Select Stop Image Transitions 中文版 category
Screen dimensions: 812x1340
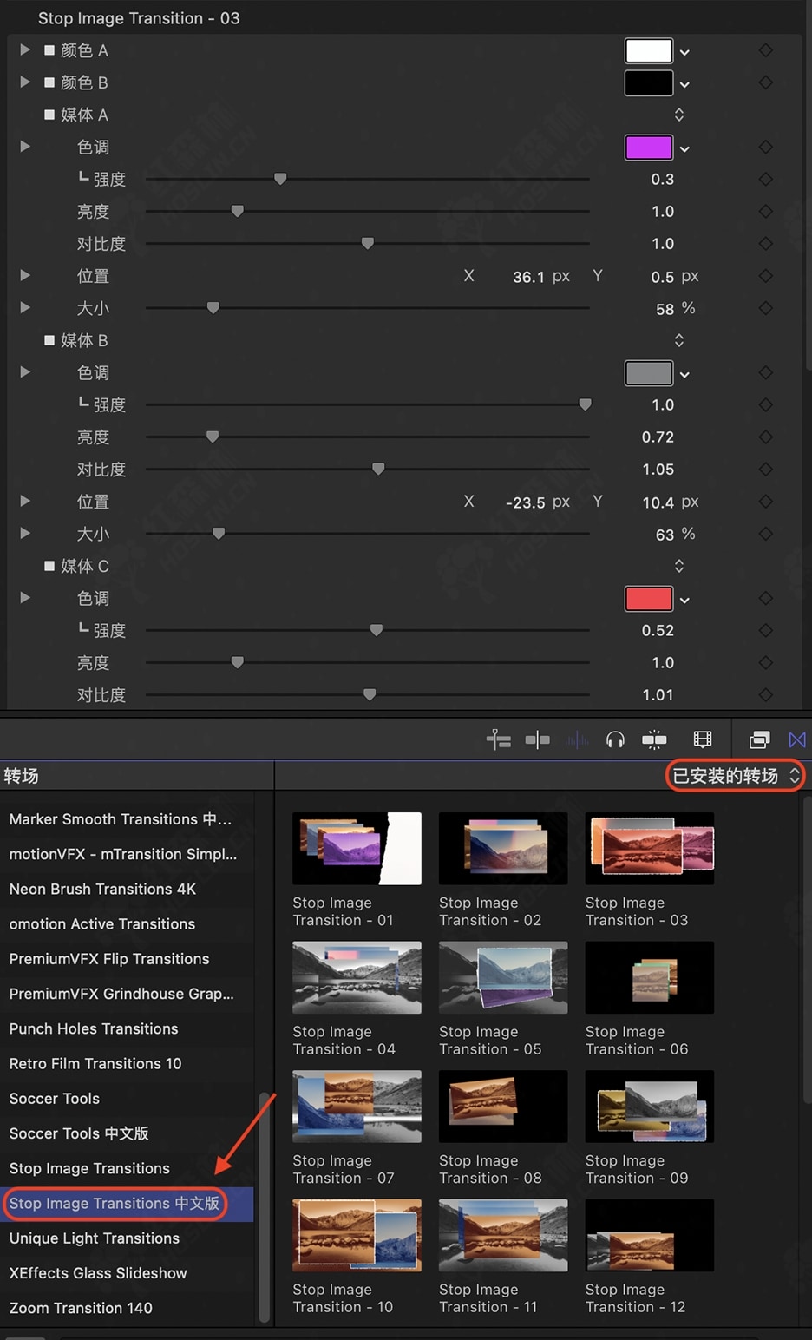115,1204
